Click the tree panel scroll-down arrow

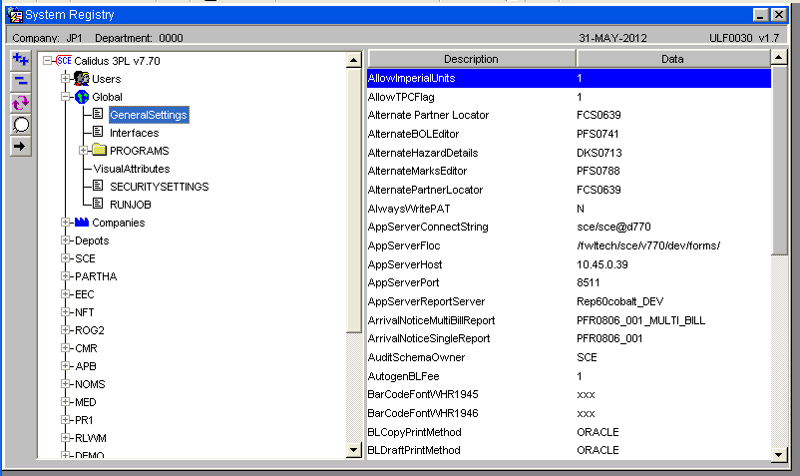(x=353, y=449)
